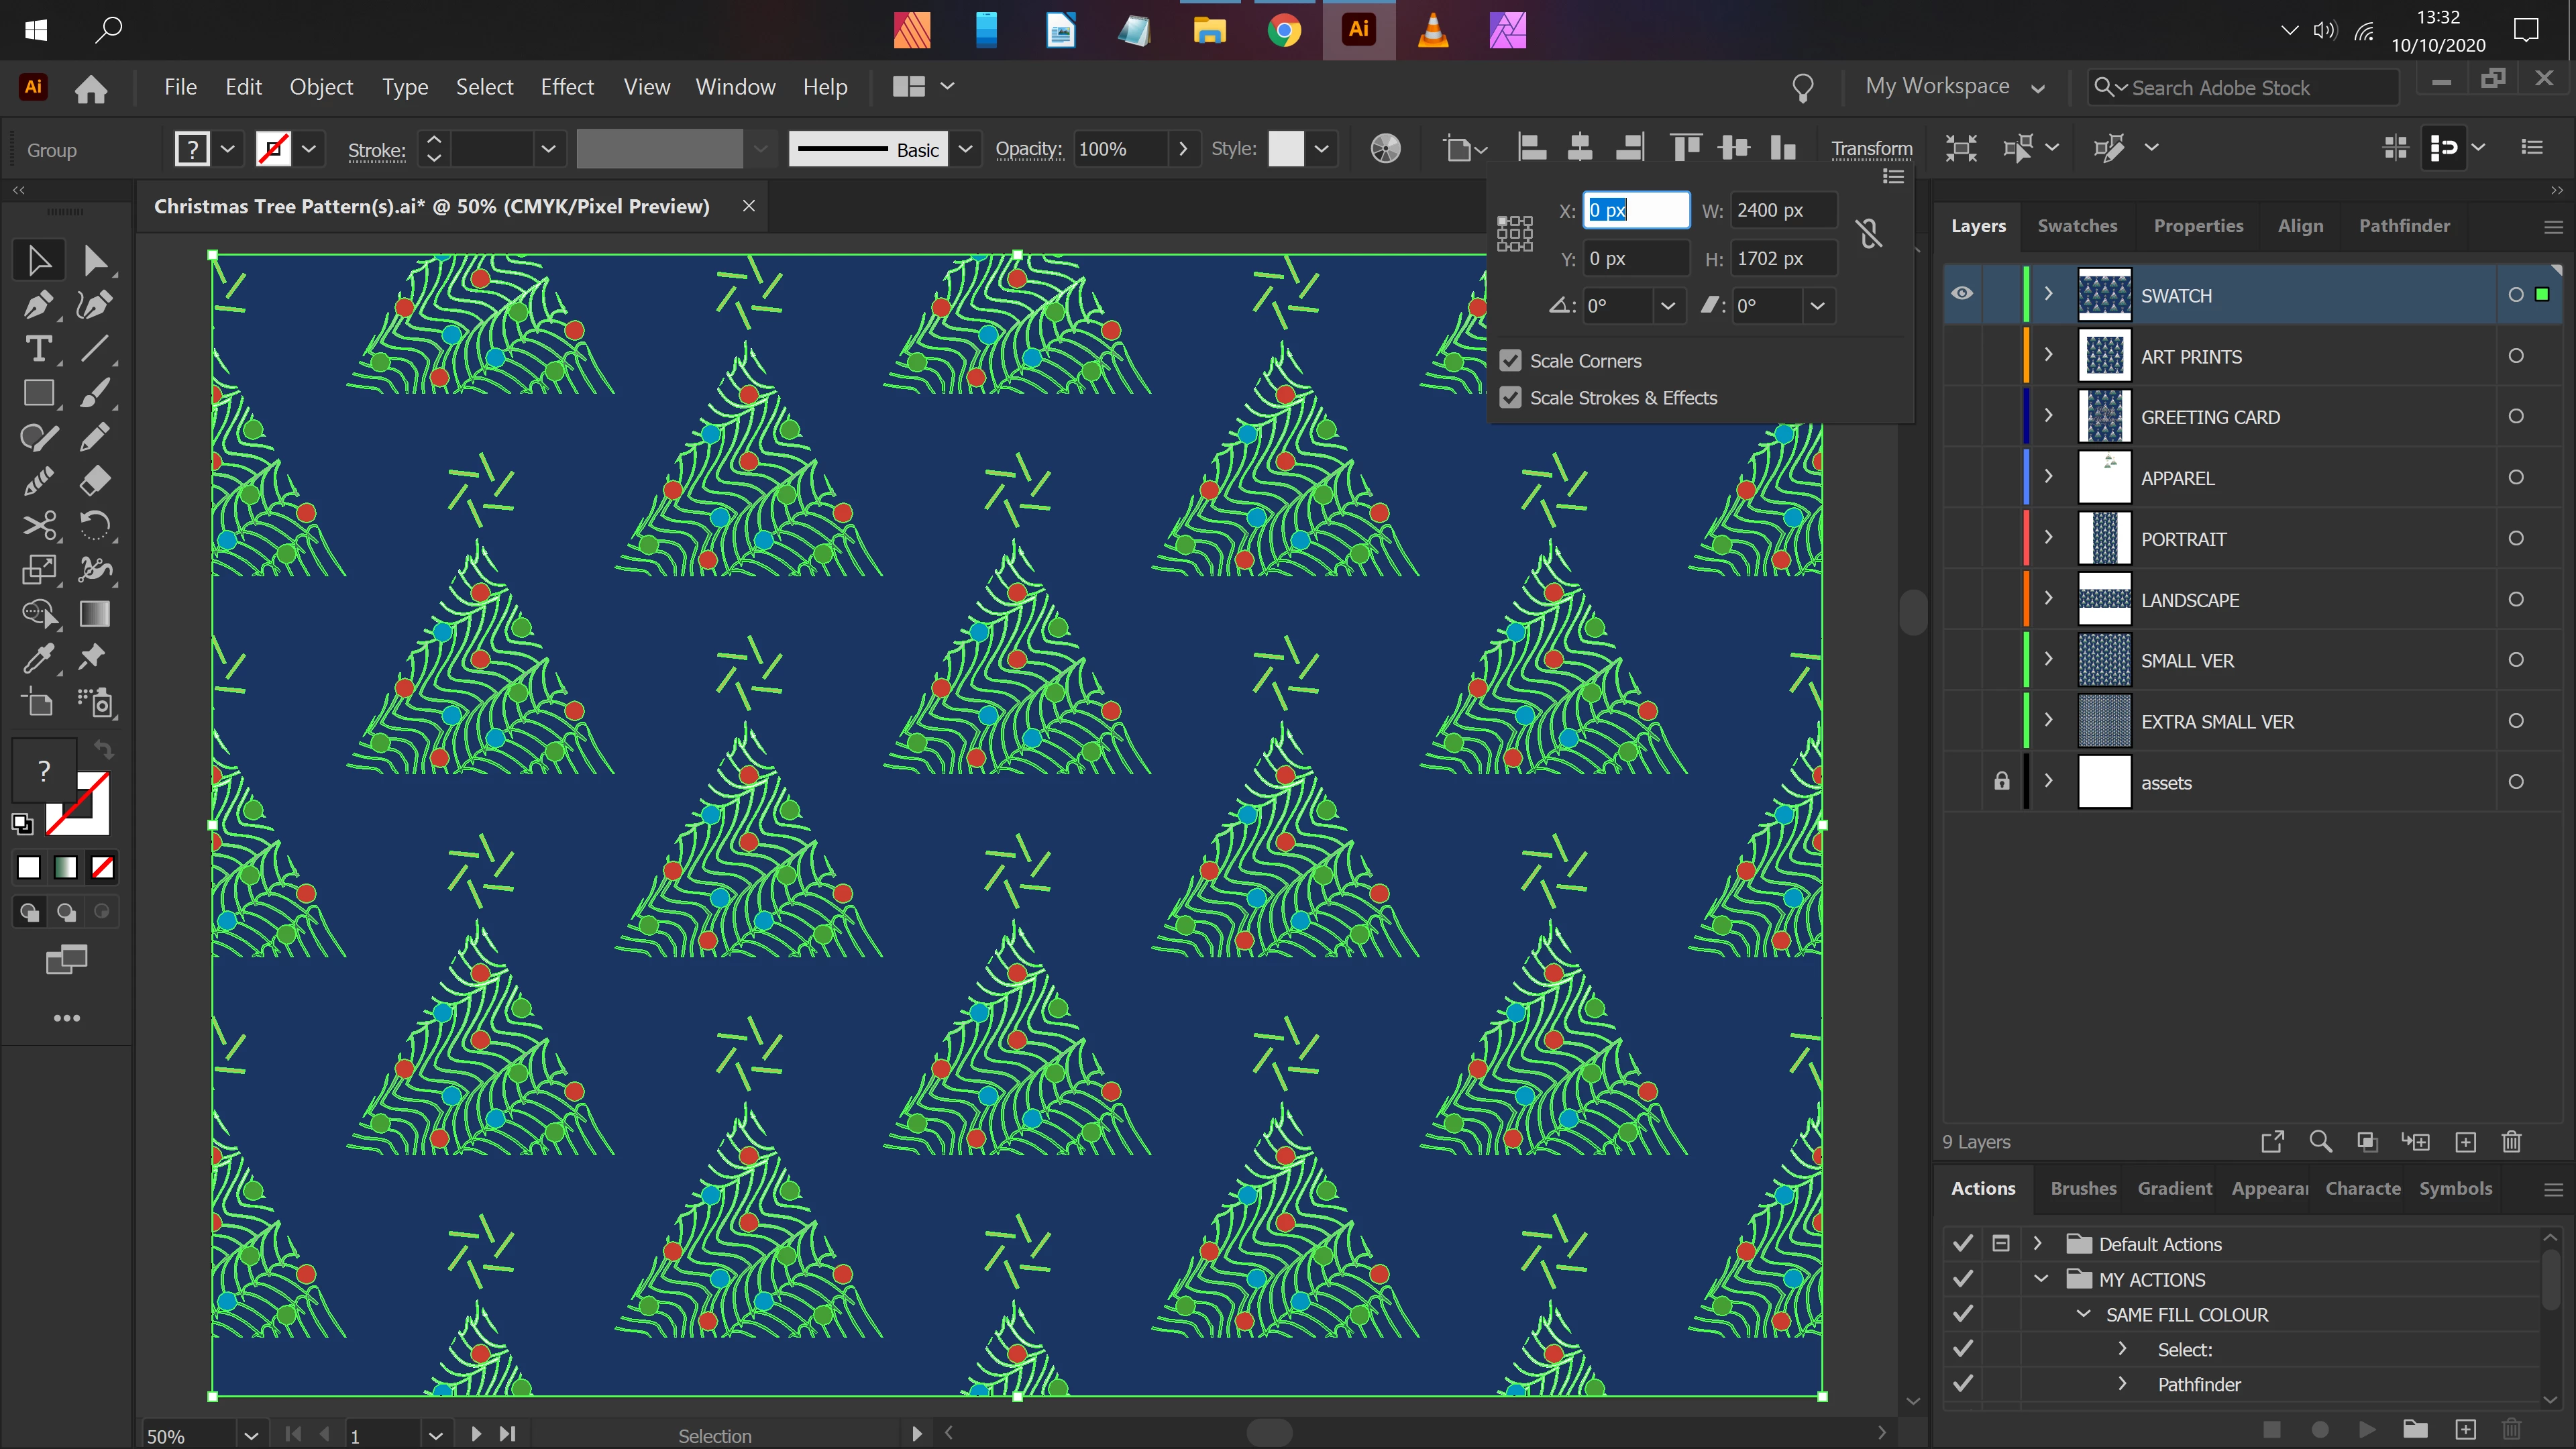The height and width of the screenshot is (1449, 2576).
Task: Switch to the Swatches tab
Action: pyautogui.click(x=2077, y=226)
